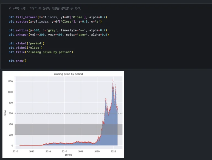The height and width of the screenshot is (160, 212).
Task: Click the 'period' x-axis label
Action: (68, 155)
